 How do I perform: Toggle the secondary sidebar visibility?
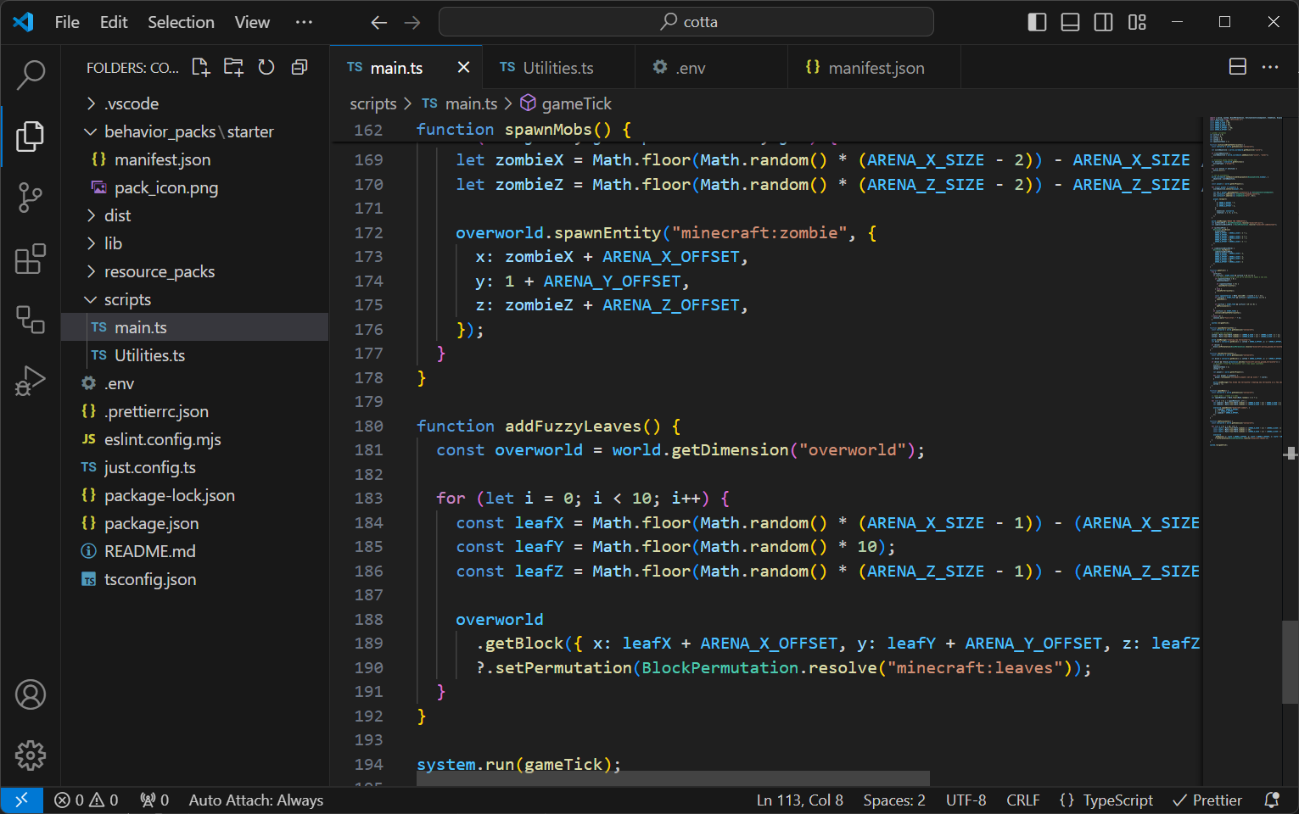[x=1103, y=22]
